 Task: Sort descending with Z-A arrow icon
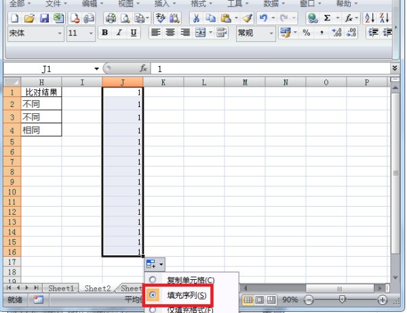(384, 18)
